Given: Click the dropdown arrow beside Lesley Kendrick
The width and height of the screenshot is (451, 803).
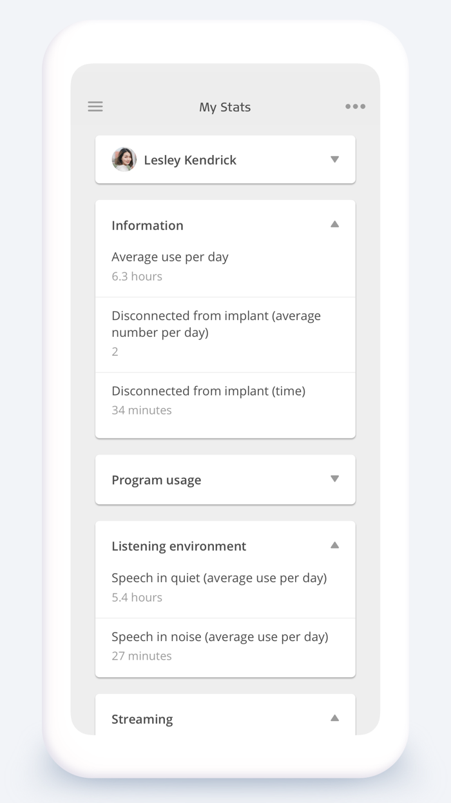Looking at the screenshot, I should (x=335, y=159).
